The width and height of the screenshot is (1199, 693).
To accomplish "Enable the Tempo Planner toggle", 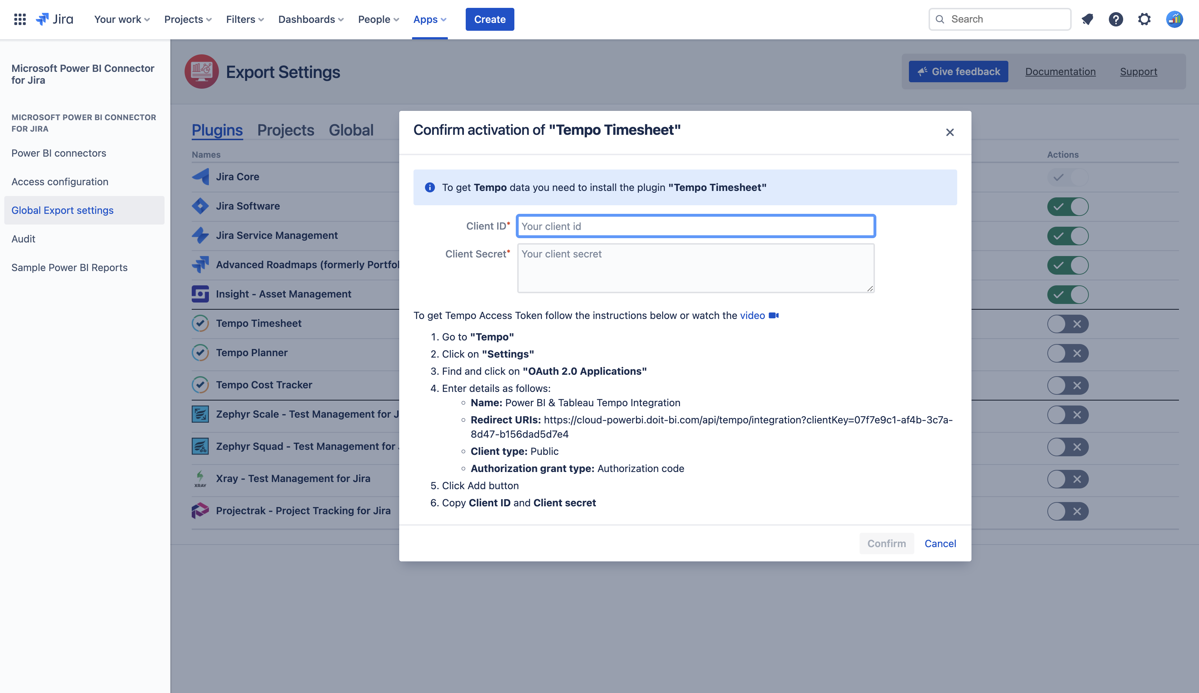I will point(1067,353).
